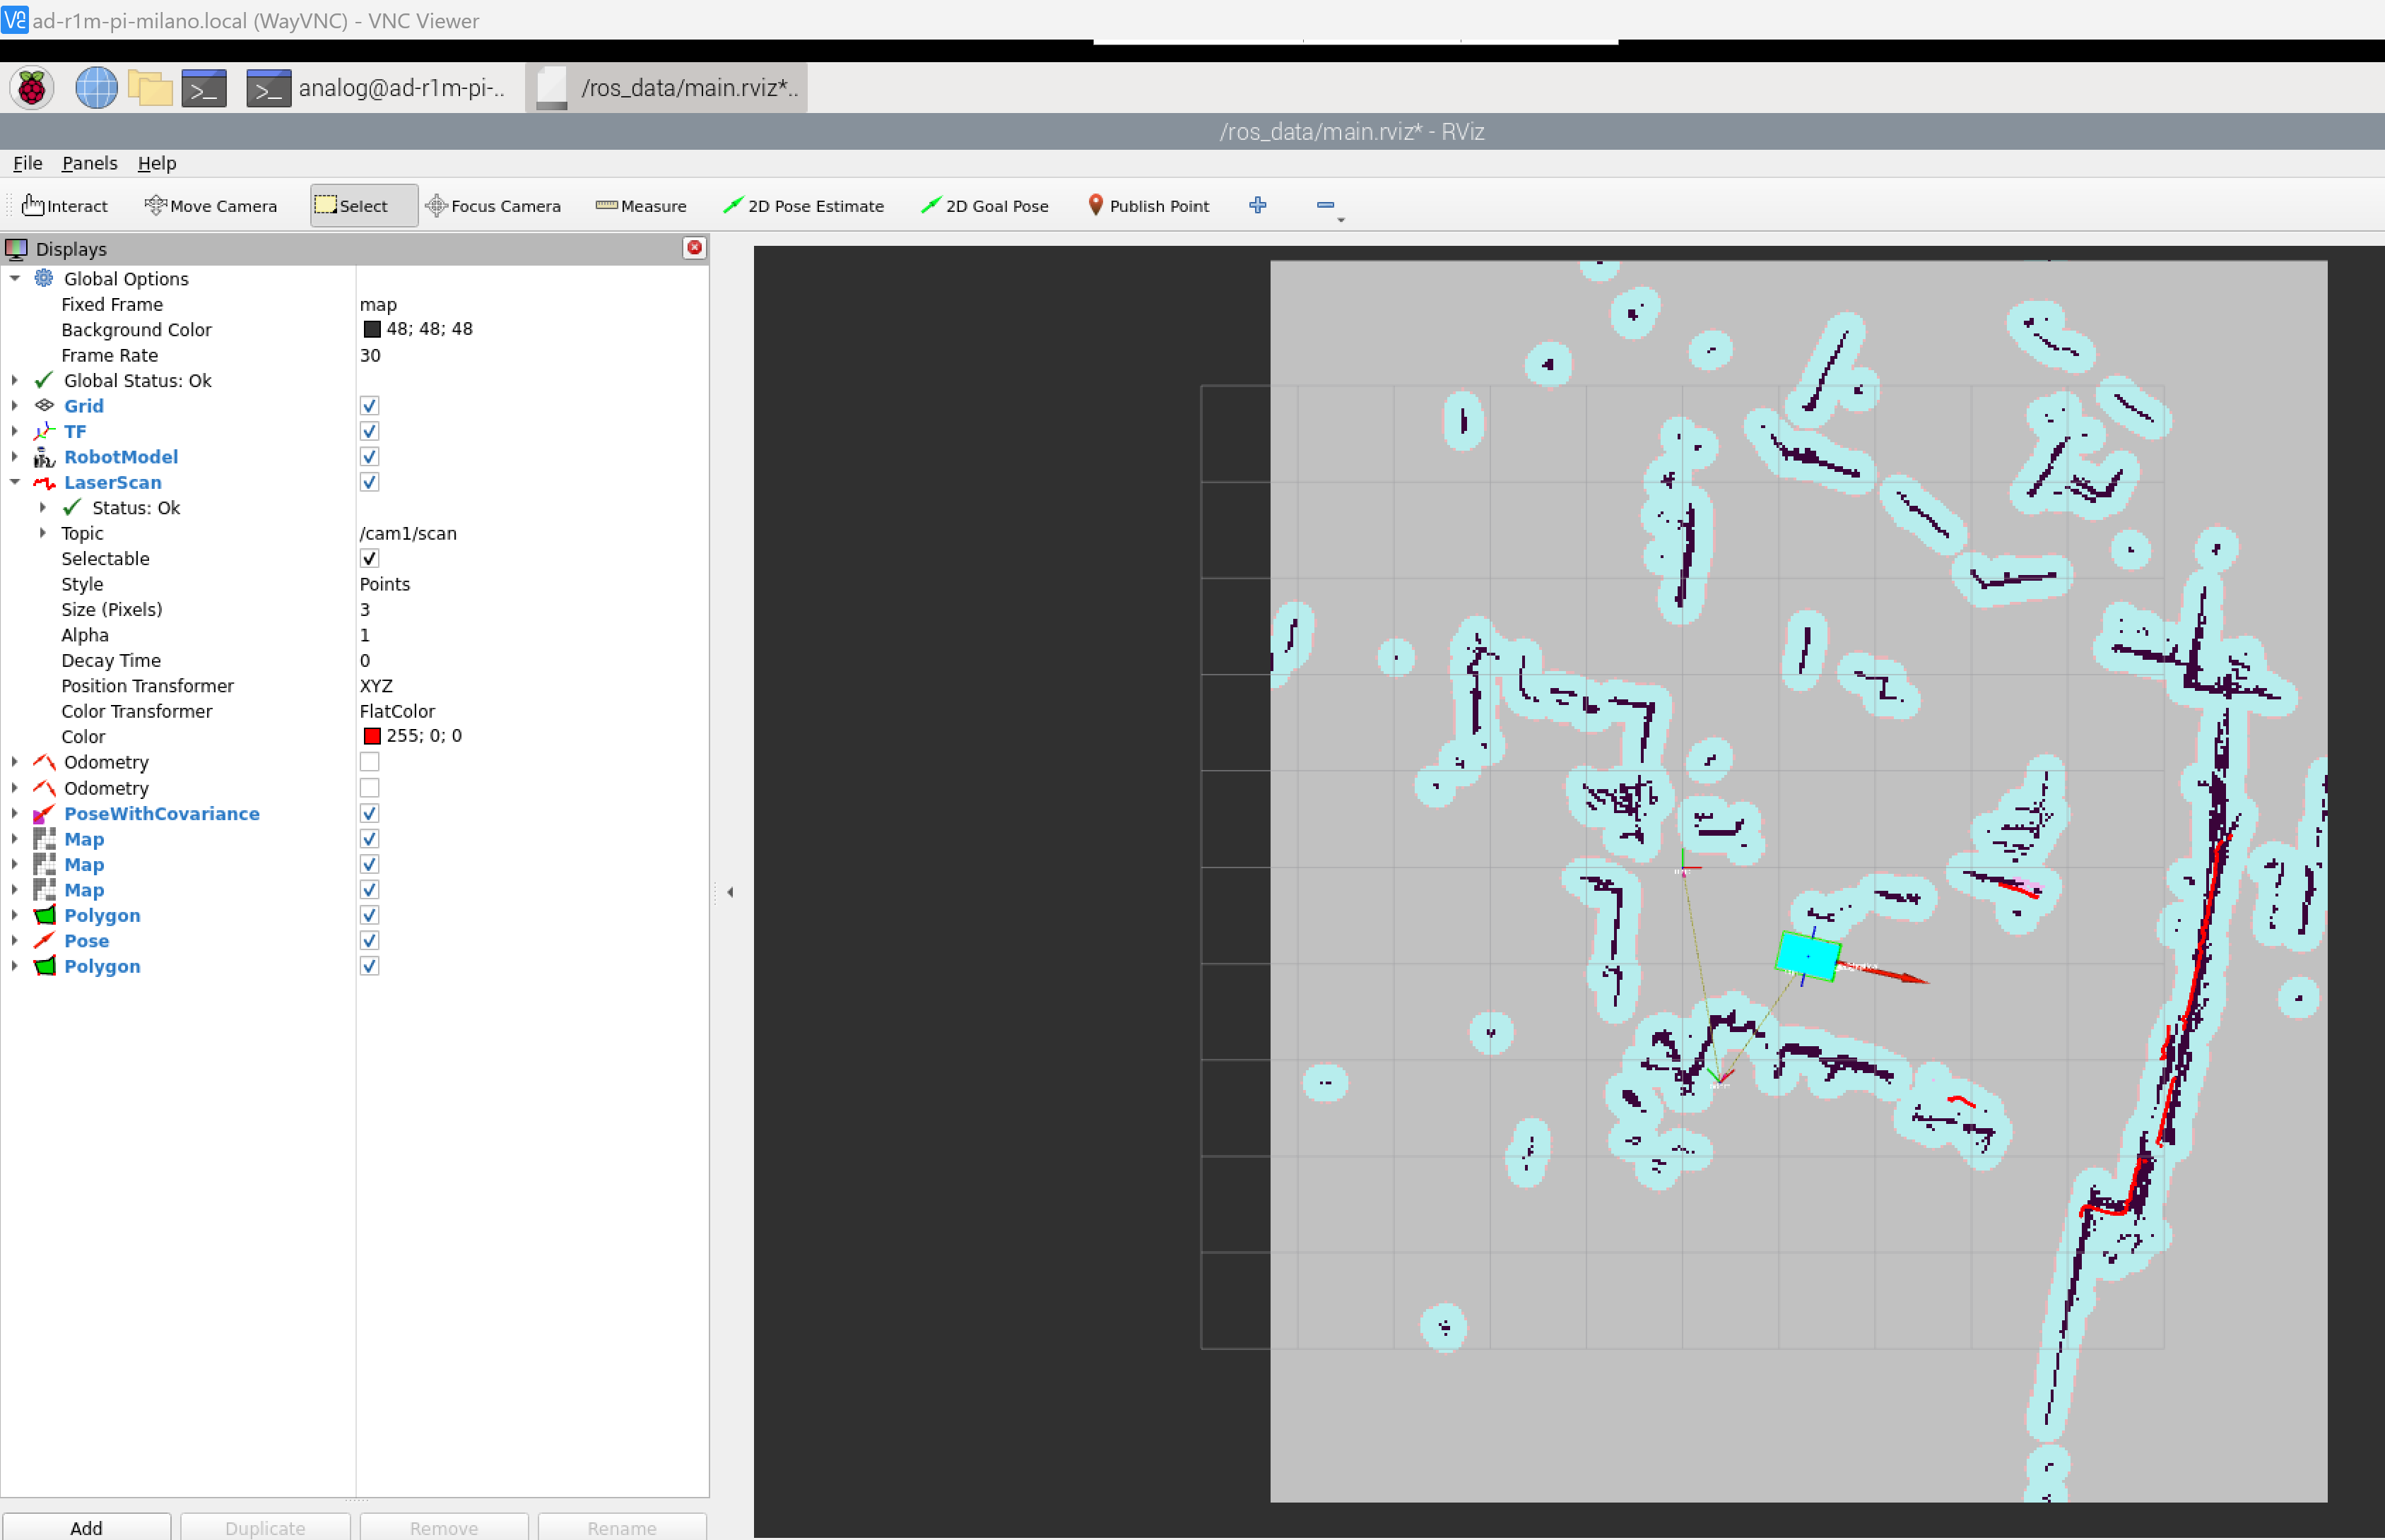Select the Measure tool
Screen dimensions: 2385x1540
(x=640, y=206)
